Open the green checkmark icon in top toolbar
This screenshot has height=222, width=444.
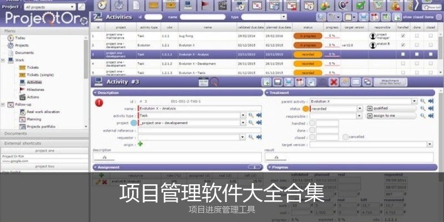click(x=360, y=5)
